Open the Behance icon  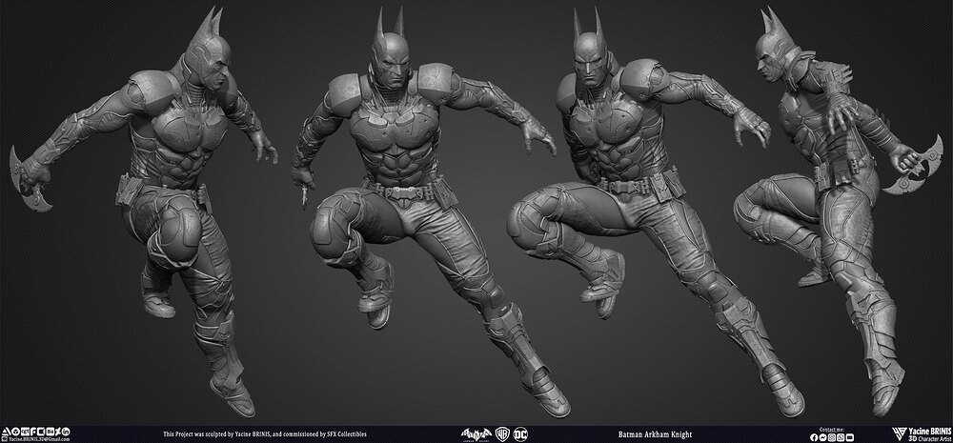pos(51,432)
